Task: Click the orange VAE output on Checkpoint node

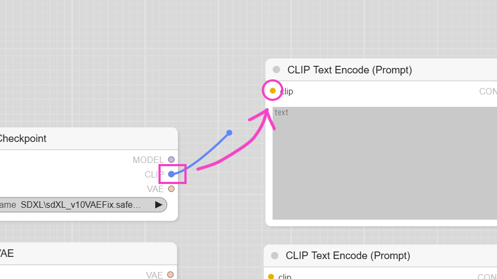Action: pyautogui.click(x=171, y=189)
